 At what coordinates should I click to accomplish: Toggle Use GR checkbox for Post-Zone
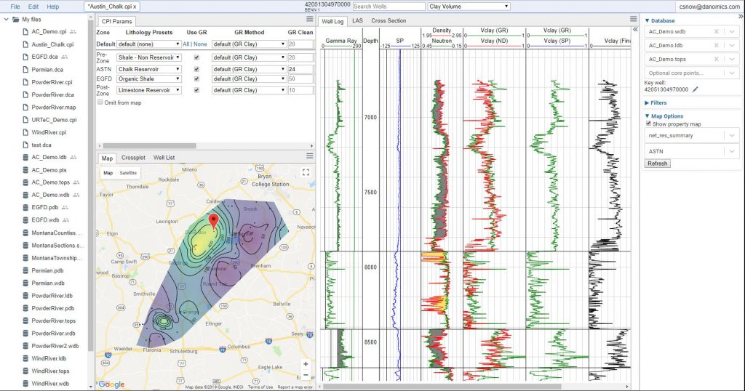click(x=196, y=90)
